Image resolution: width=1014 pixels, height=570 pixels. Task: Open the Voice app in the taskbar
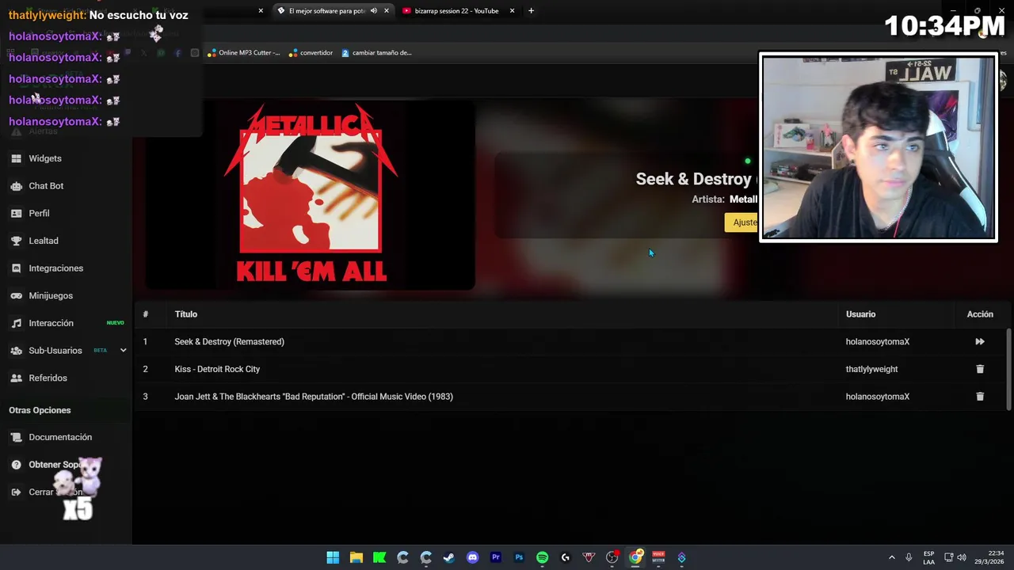click(658, 557)
